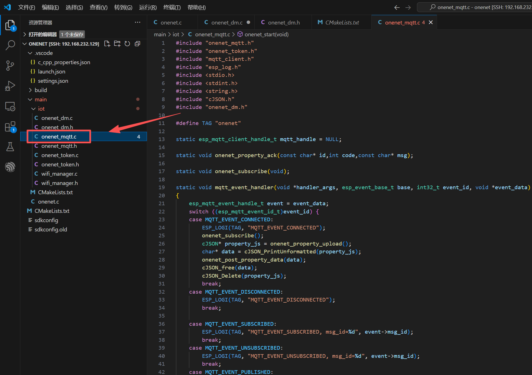Open onenet.c in the file tree
This screenshot has height=375, width=532.
(48, 202)
